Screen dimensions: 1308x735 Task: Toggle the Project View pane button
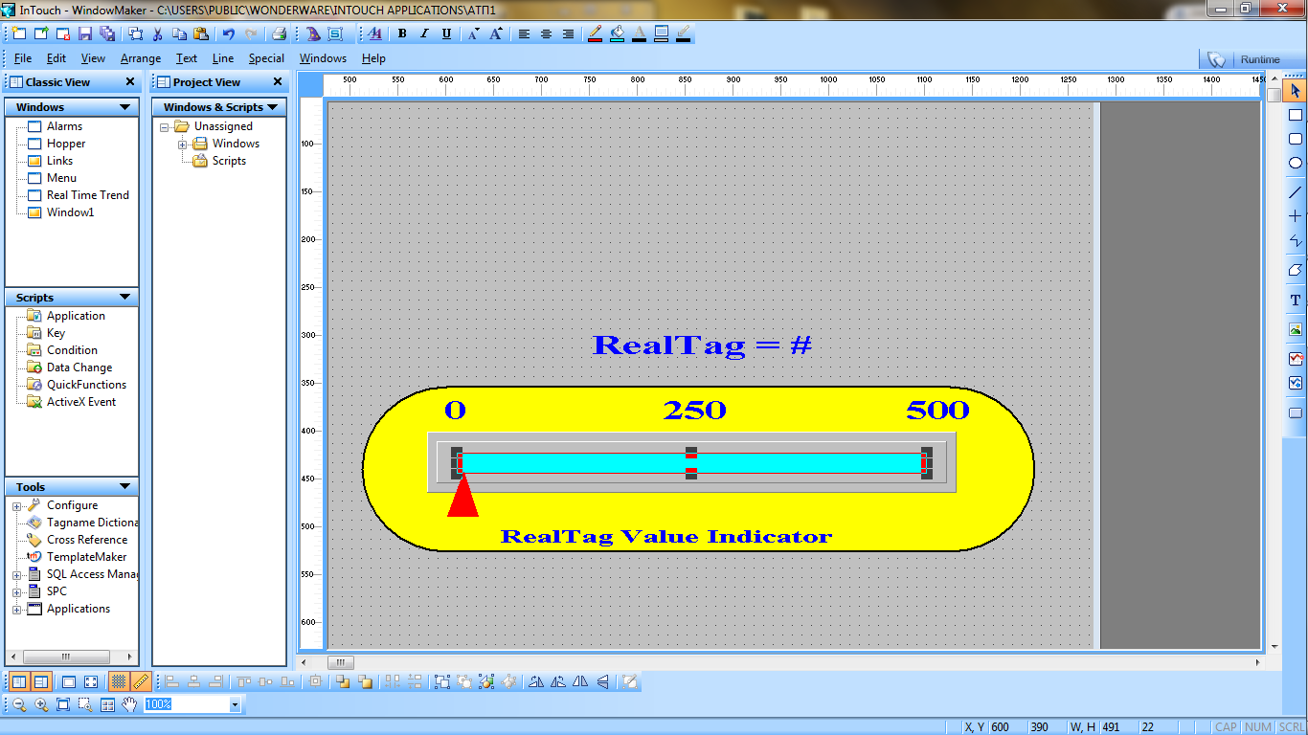click(41, 681)
